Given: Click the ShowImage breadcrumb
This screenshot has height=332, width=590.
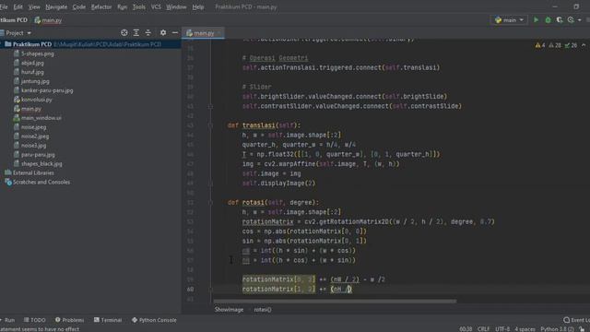Looking at the screenshot, I should (229, 310).
